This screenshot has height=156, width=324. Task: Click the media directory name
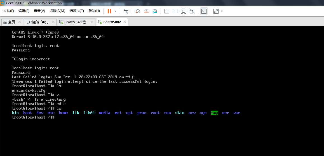(x=105, y=113)
